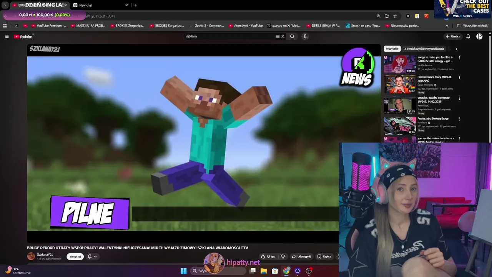The height and width of the screenshot is (277, 492).
Task: Open the Chrome apps grid in bookmarks bar
Action: tap(5, 26)
